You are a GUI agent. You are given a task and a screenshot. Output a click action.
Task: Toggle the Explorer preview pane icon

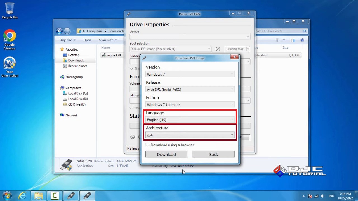pos(293,40)
